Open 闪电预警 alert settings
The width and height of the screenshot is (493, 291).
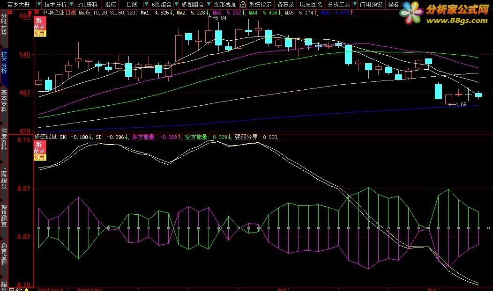click(x=371, y=4)
